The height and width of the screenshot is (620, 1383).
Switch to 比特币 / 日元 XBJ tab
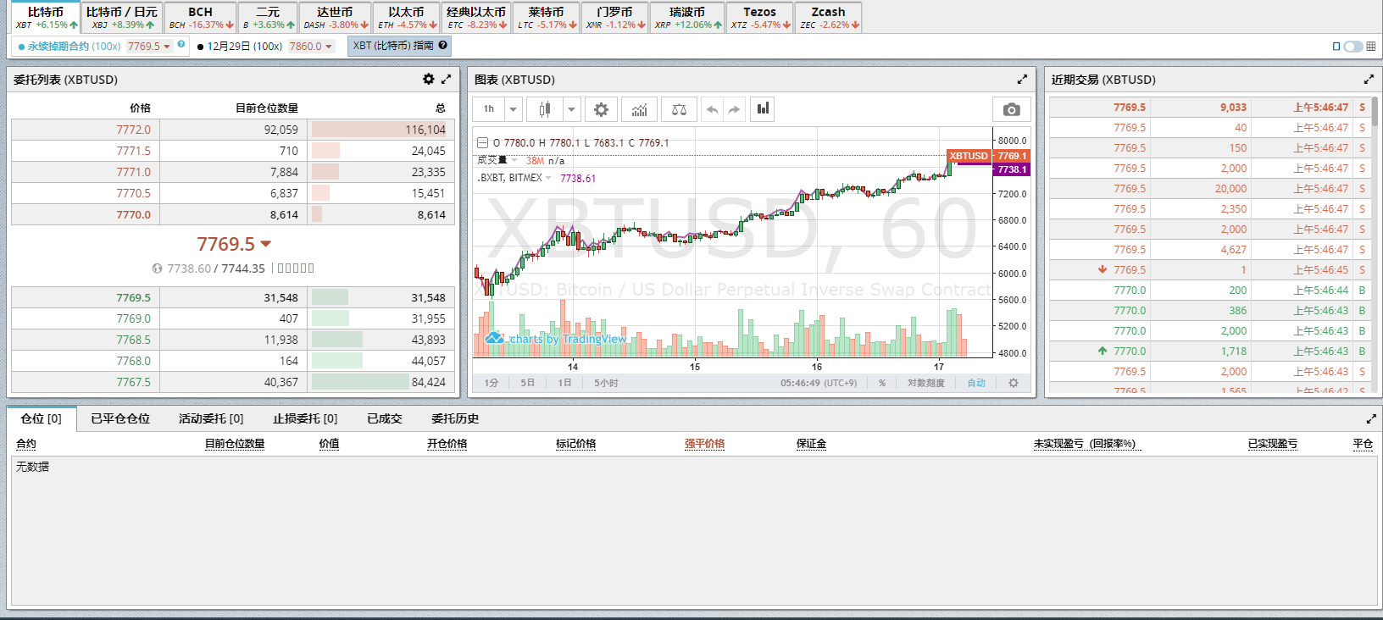coord(121,18)
